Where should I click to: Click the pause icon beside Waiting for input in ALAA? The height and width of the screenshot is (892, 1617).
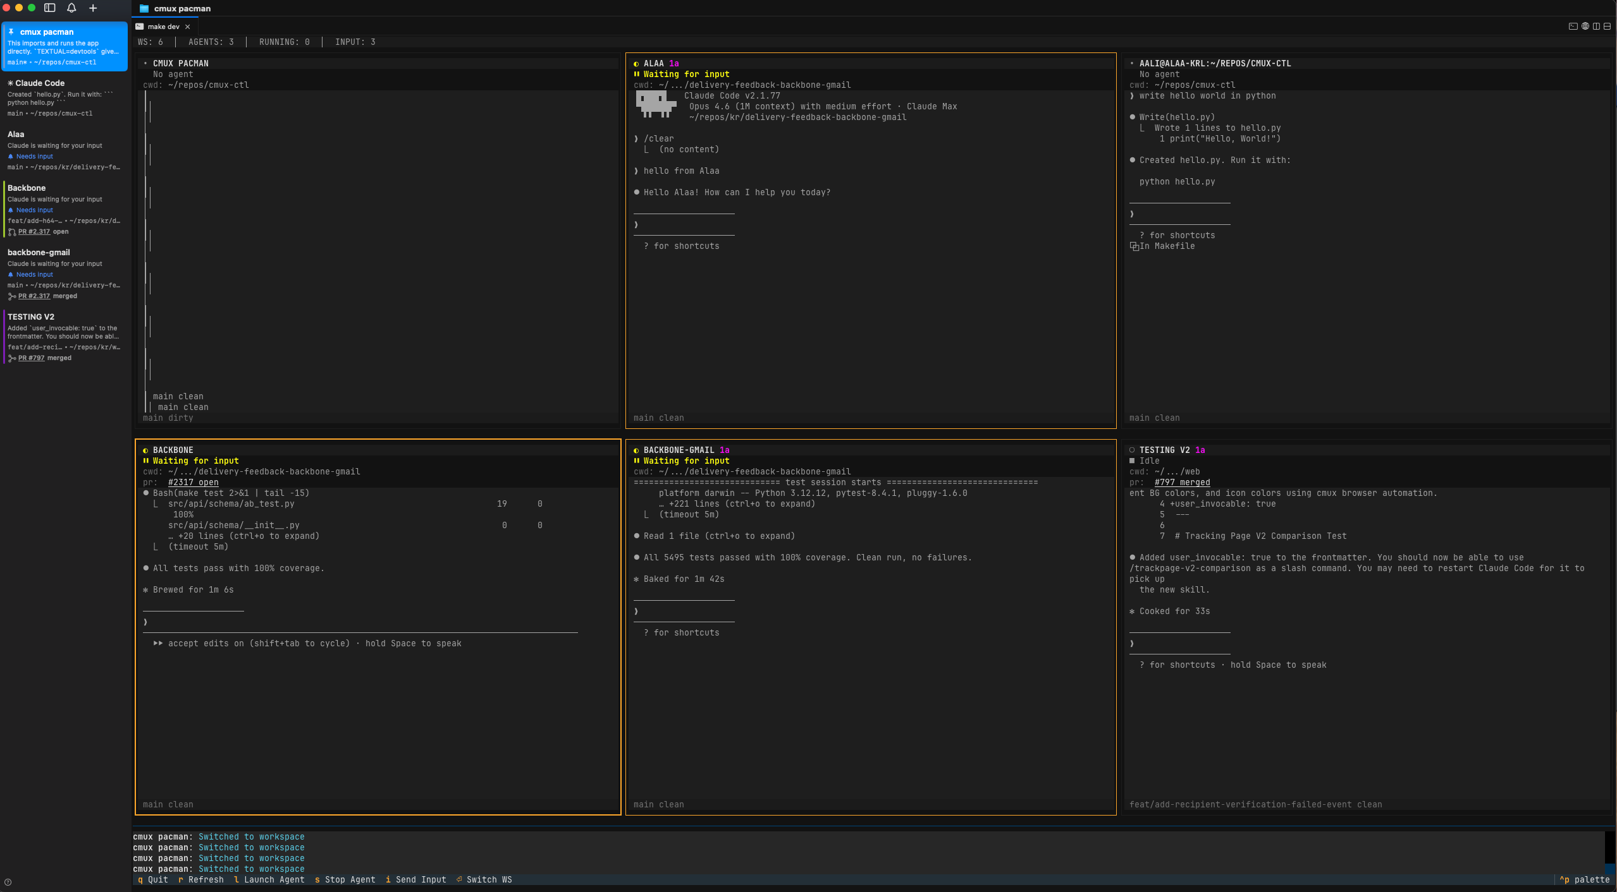636,75
